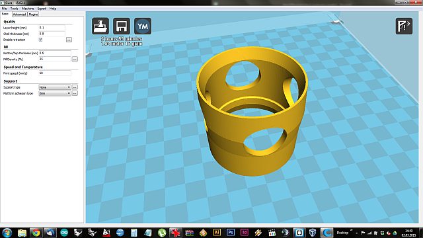Open Adobe Illustrator from the taskbar

click(x=217, y=233)
